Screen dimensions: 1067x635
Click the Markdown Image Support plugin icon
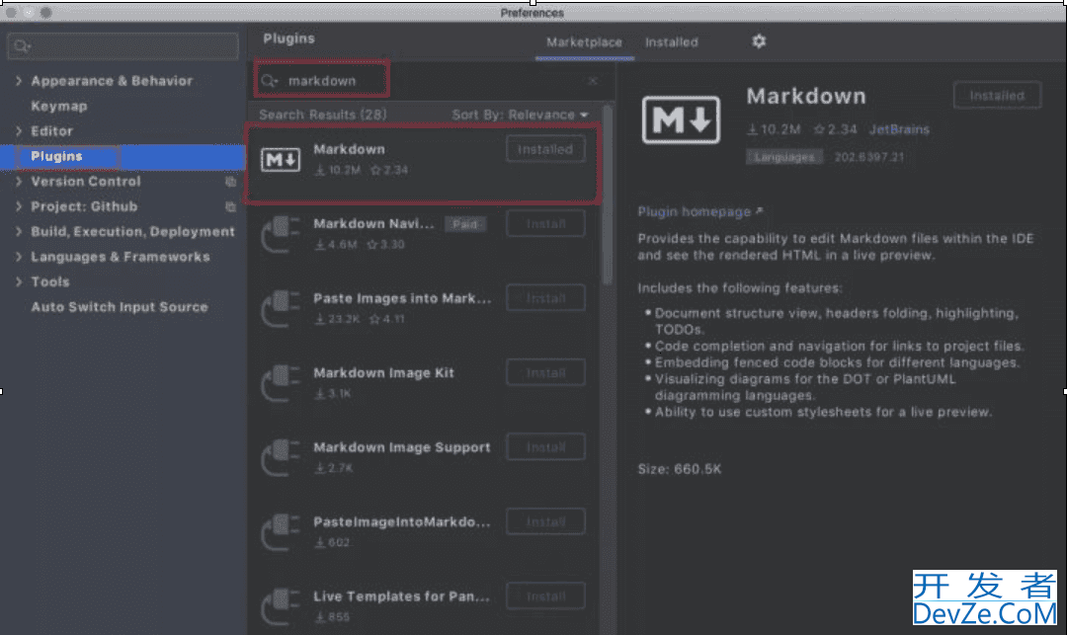[x=281, y=457]
